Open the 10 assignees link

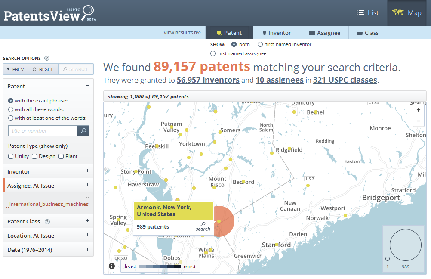[280, 80]
